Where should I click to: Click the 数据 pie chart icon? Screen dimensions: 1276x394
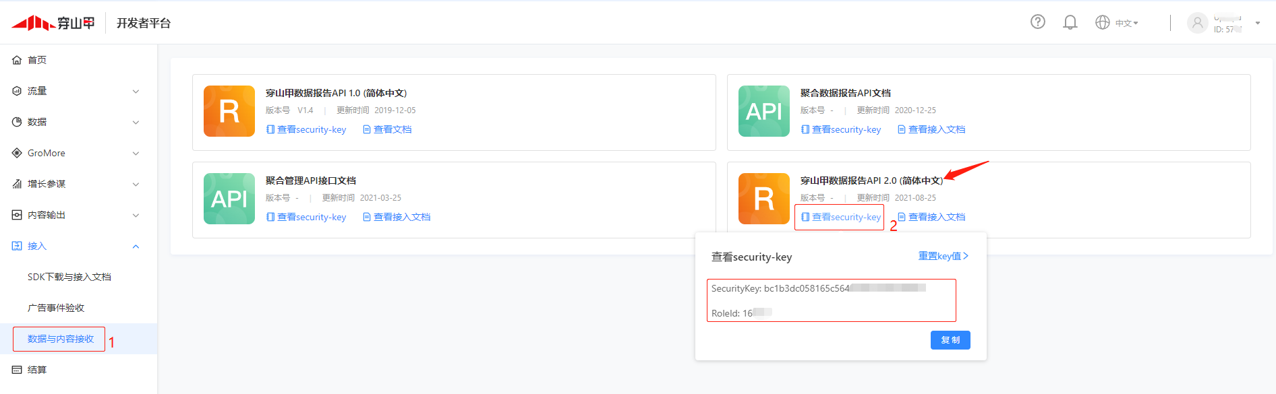coord(17,122)
